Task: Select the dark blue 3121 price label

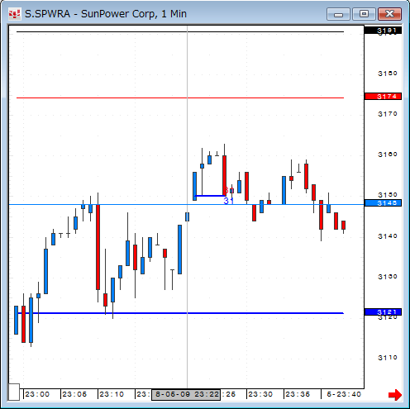Action: [383, 312]
